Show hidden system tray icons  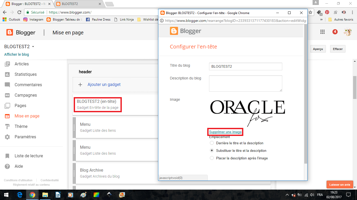coord(287,195)
